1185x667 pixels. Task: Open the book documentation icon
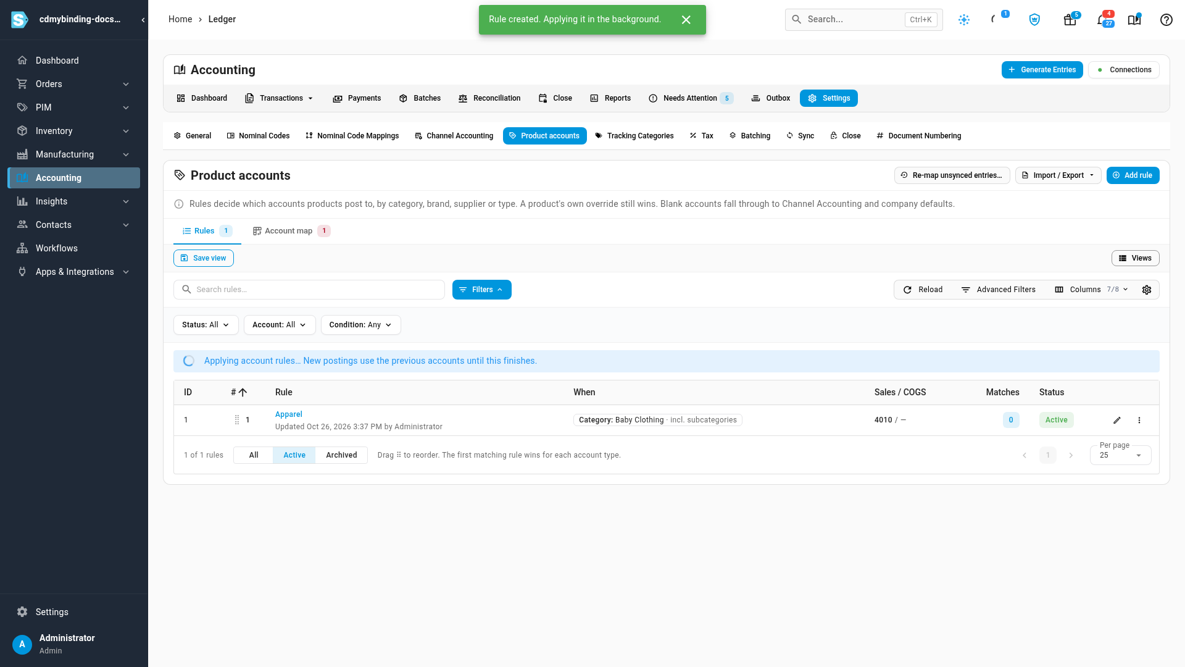coord(1134,20)
